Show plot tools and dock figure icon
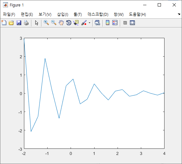182x164 pixels. click(x=132, y=23)
